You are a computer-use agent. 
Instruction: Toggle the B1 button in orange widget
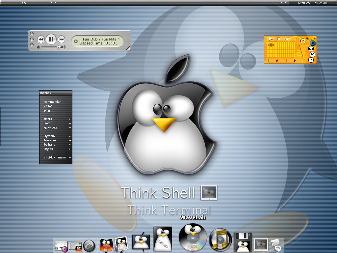(311, 49)
